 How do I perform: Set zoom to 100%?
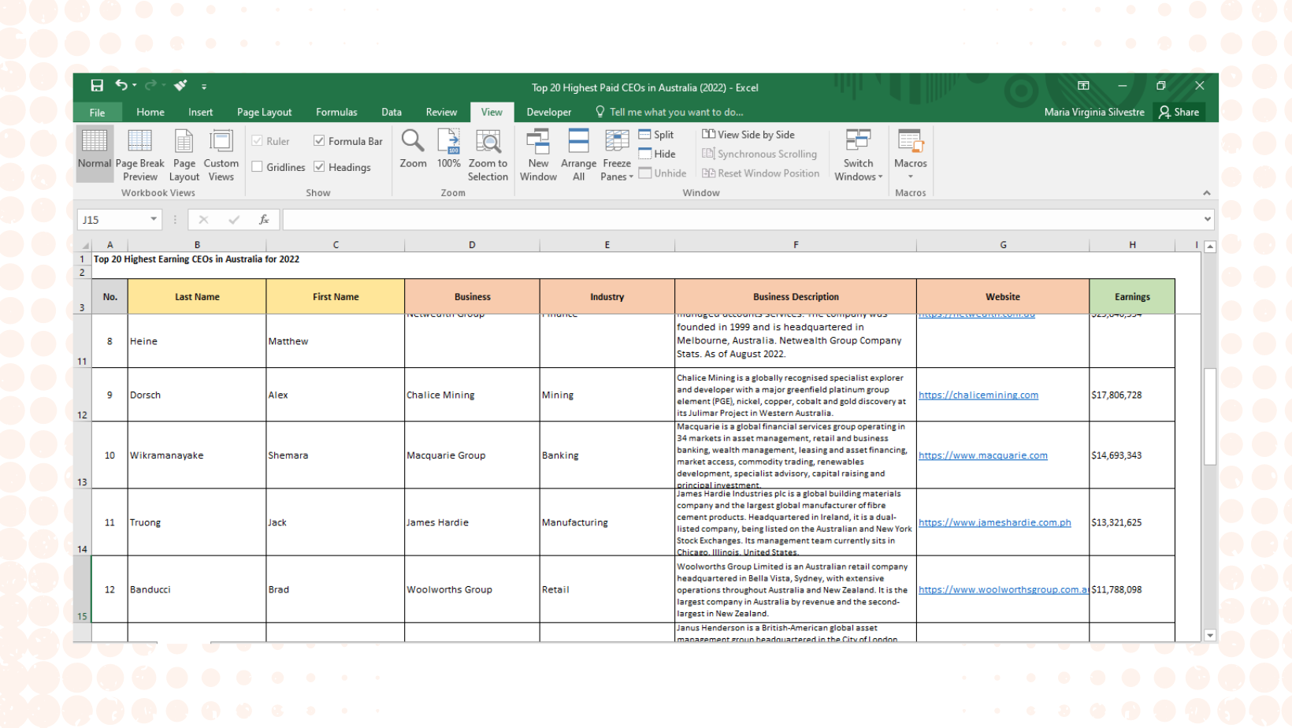coord(449,150)
